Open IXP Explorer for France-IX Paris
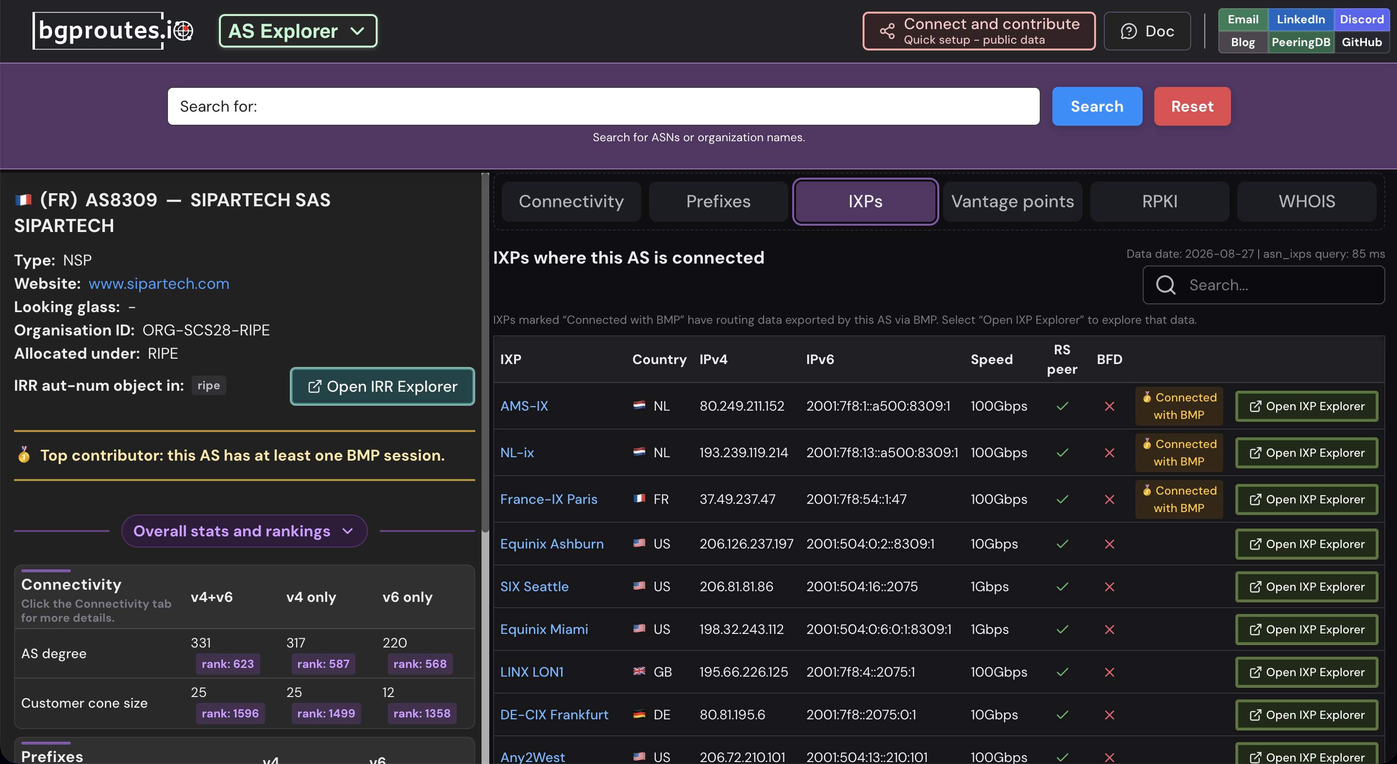The width and height of the screenshot is (1397, 764). pos(1306,499)
